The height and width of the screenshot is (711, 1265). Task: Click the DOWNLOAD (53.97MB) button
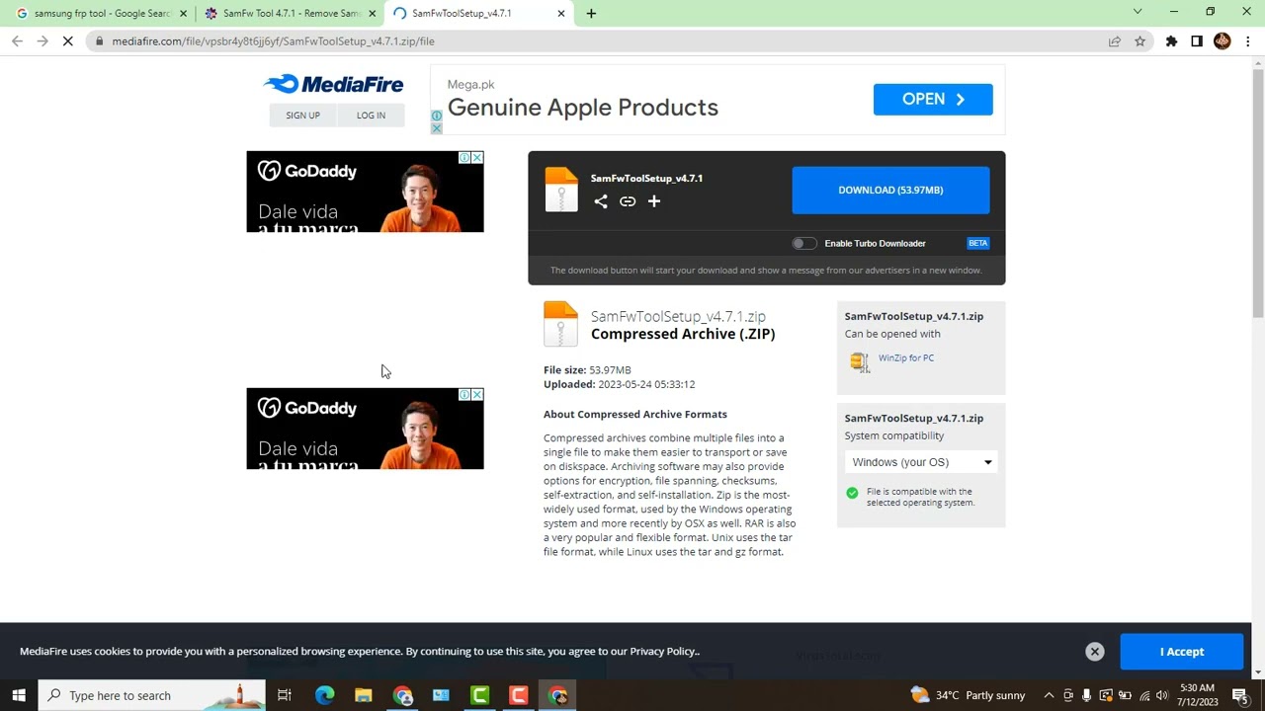tap(890, 190)
